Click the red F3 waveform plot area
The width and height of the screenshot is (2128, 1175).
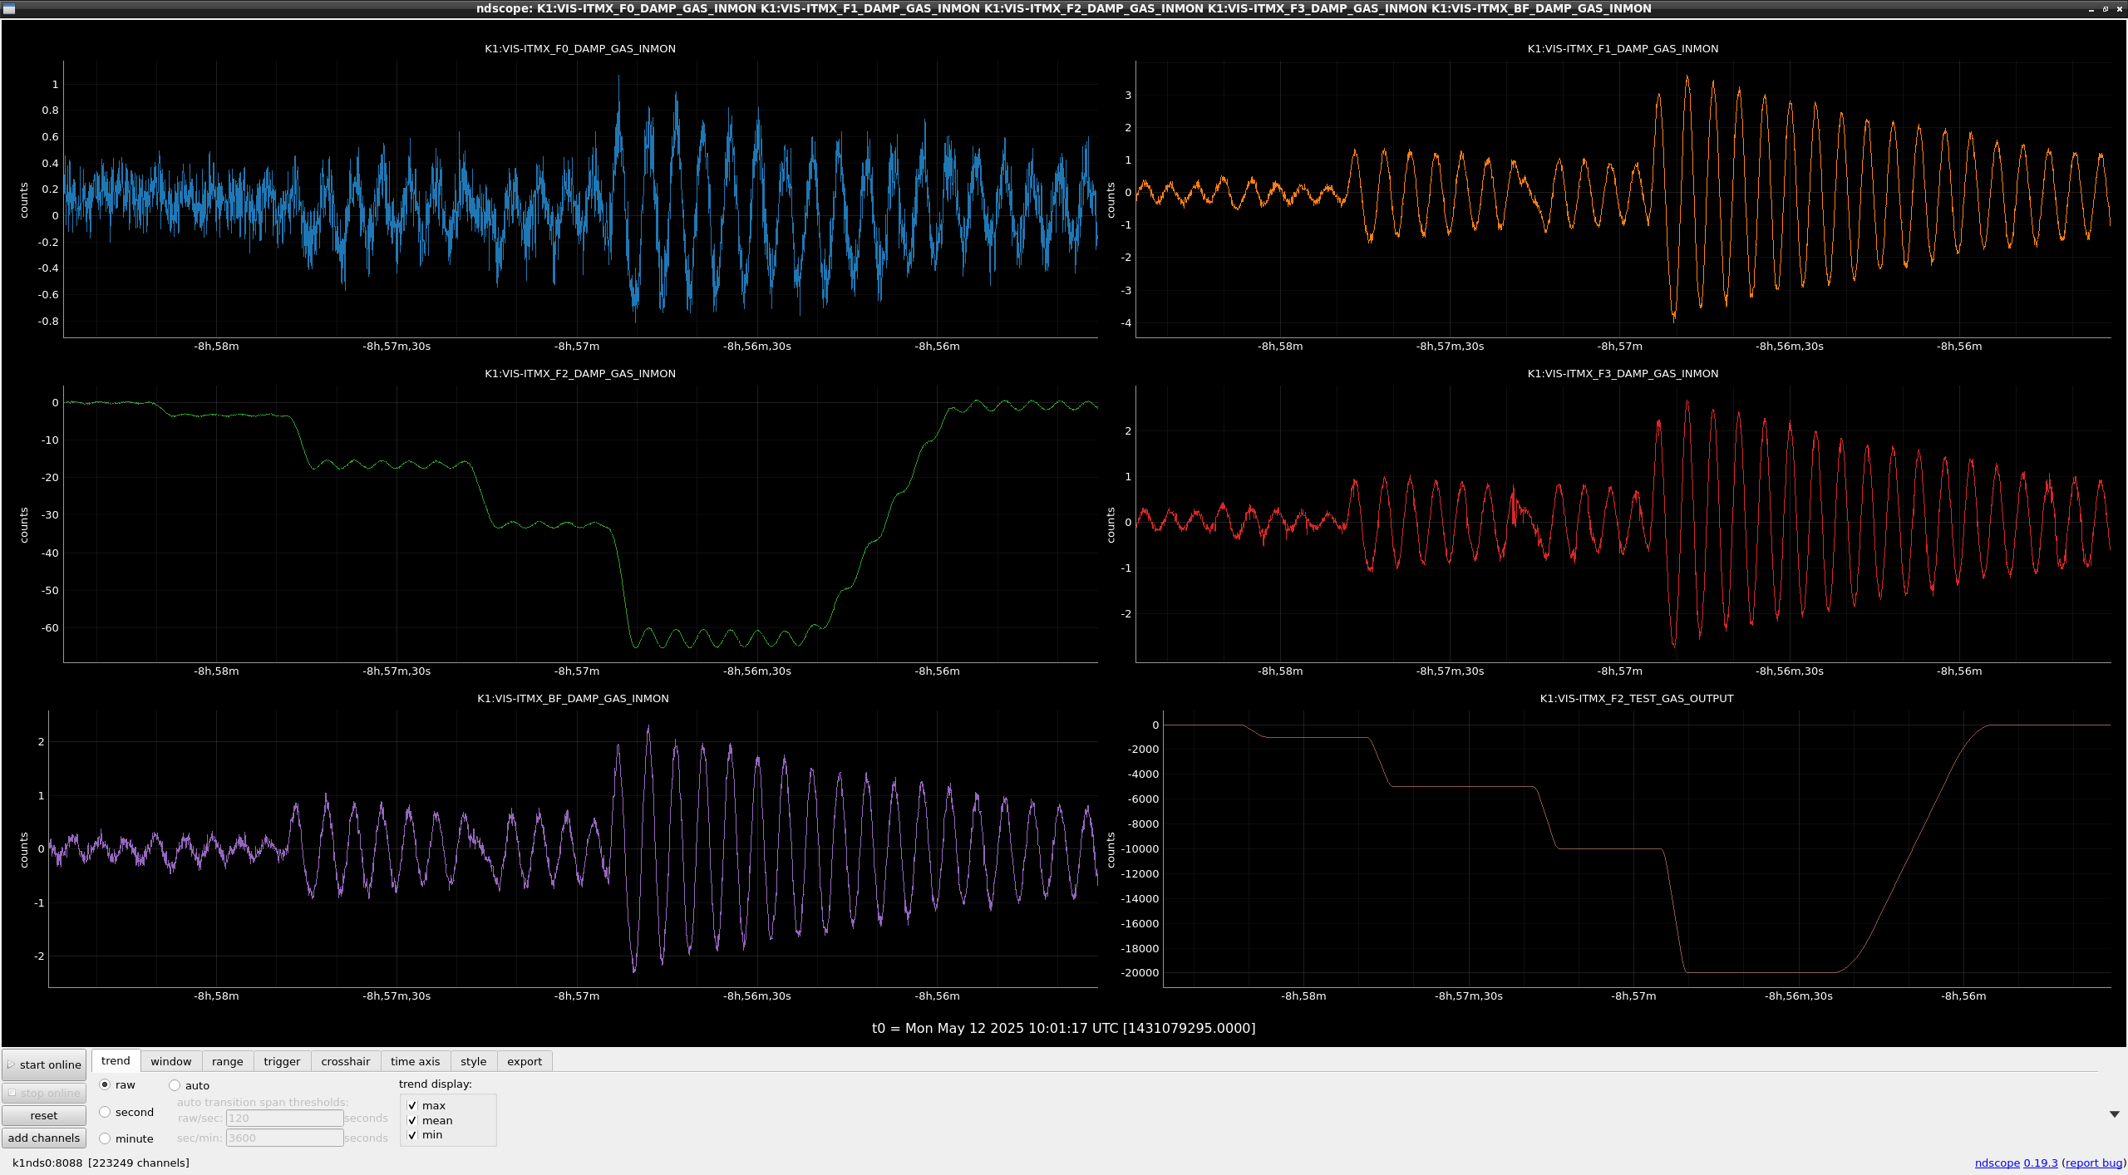[x=1623, y=524]
